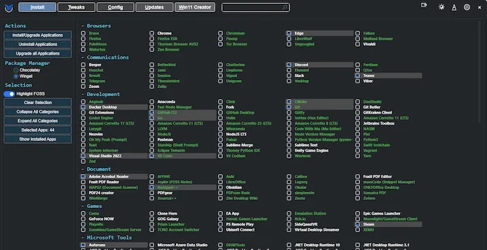Image resolution: width=487 pixels, height=250 pixels.
Task: Switch to the Config tab
Action: 115,7
